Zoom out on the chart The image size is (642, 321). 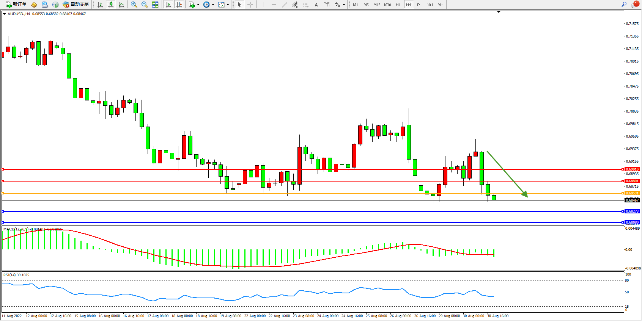tap(145, 5)
